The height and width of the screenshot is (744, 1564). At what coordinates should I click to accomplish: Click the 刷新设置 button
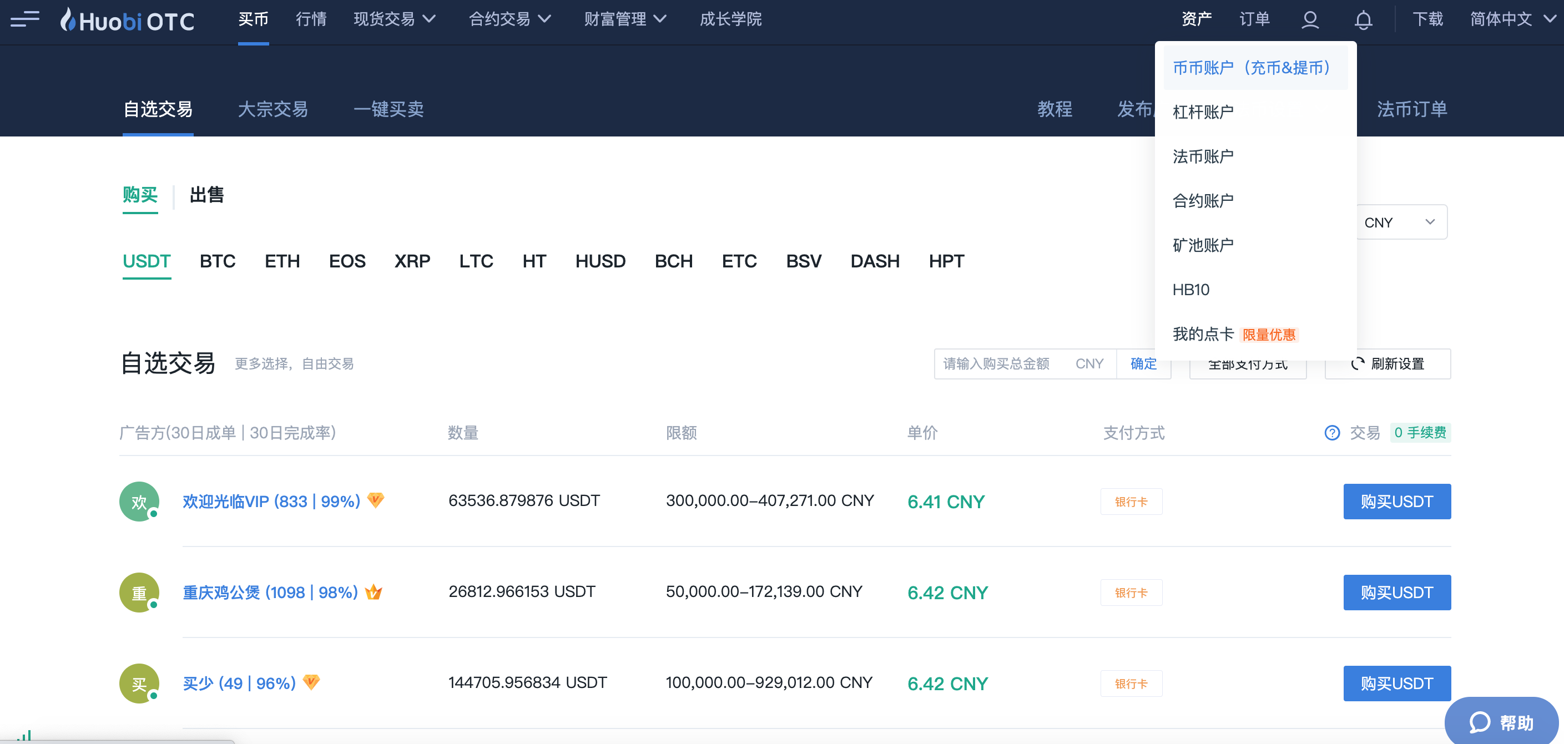(1388, 364)
